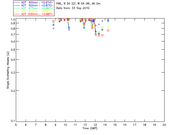169x135 pixels.
Task: Select green diamond marker near 13.75 GMT
Action: pyautogui.click(x=102, y=27)
